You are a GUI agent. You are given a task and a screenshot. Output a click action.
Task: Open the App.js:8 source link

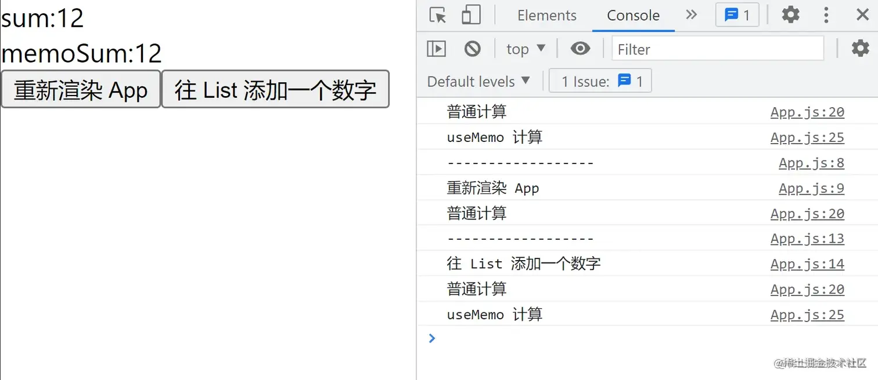(812, 163)
